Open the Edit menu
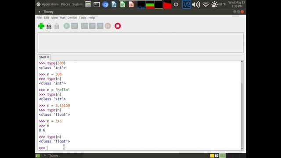 tap(46, 18)
